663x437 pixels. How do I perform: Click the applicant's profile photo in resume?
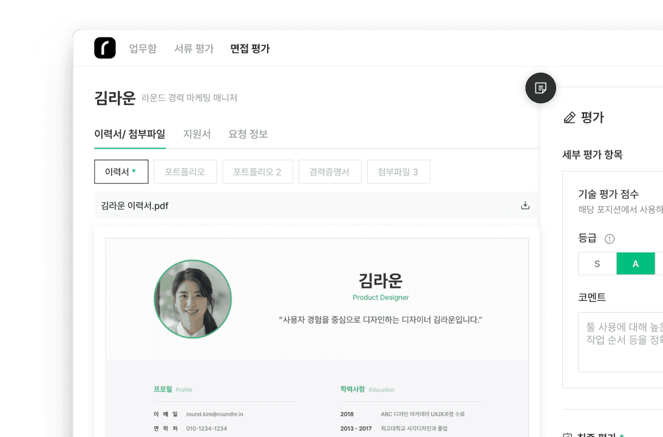(192, 299)
